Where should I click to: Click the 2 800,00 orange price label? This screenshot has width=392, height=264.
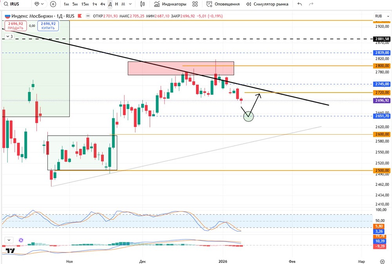(382, 66)
